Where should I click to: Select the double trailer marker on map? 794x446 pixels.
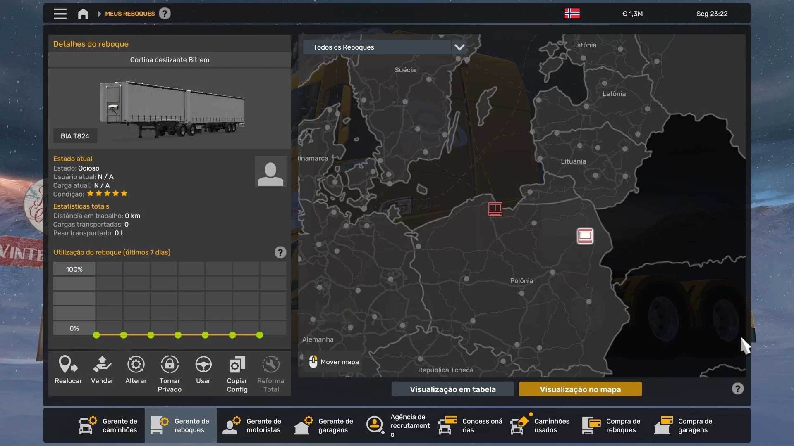click(x=495, y=209)
